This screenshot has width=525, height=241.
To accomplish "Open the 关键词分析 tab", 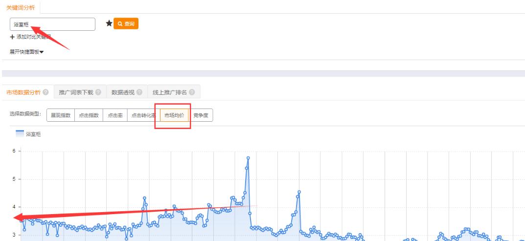I will 21,7.
